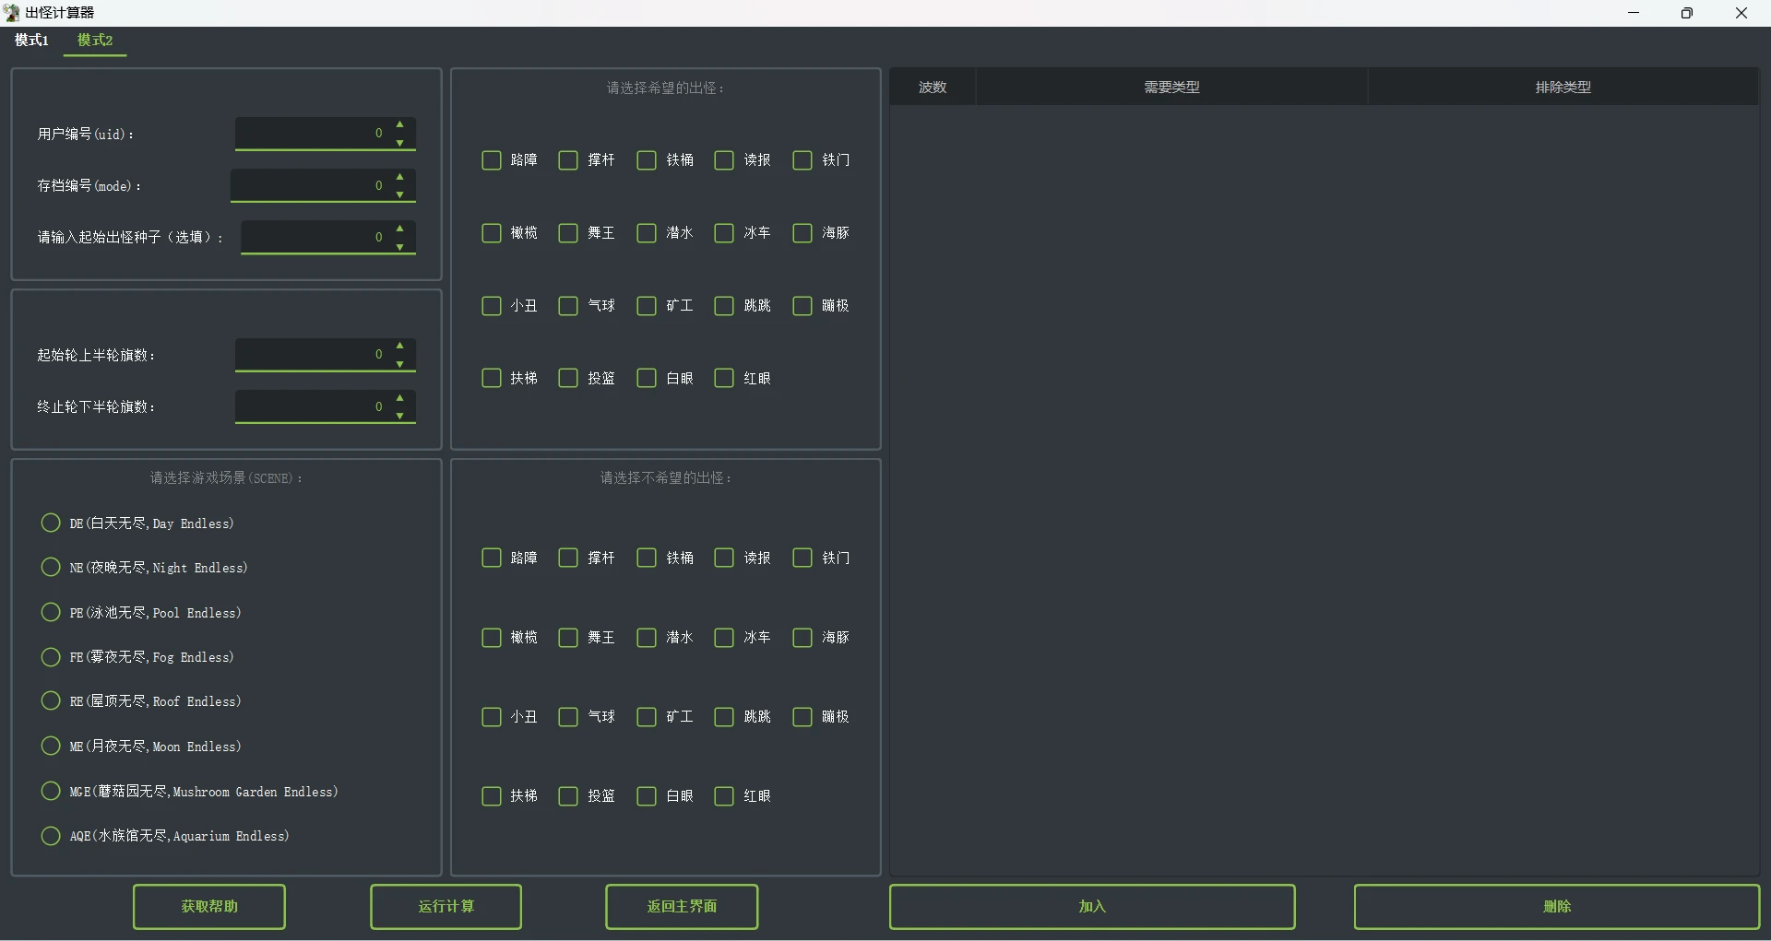Image resolution: width=1771 pixels, height=941 pixels.
Task: Check 红眼 in the 希望的出怪 panel
Action: click(724, 379)
